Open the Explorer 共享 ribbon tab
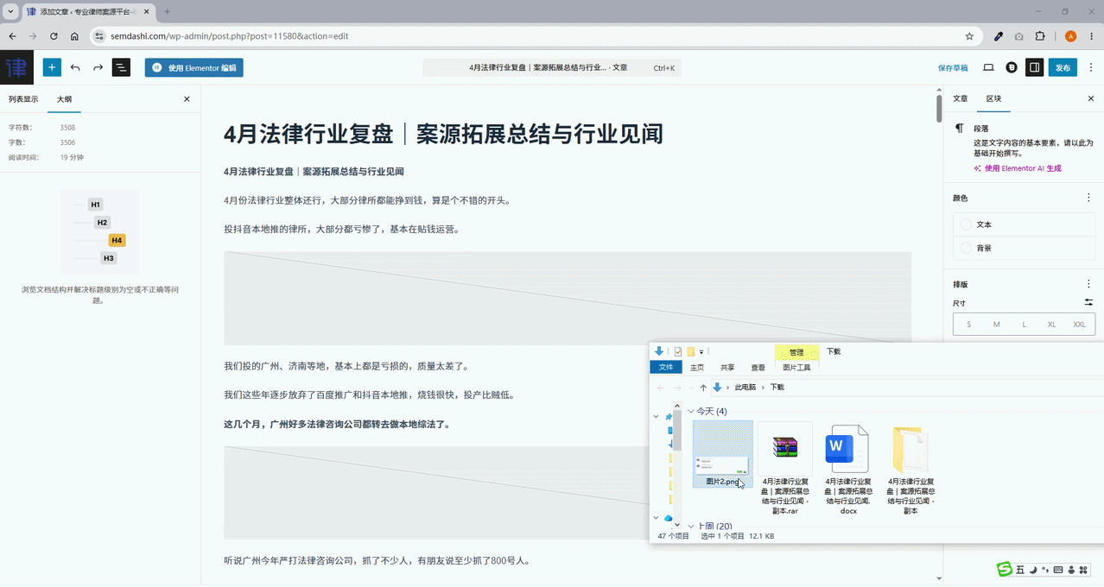This screenshot has height=587, width=1104. point(727,367)
